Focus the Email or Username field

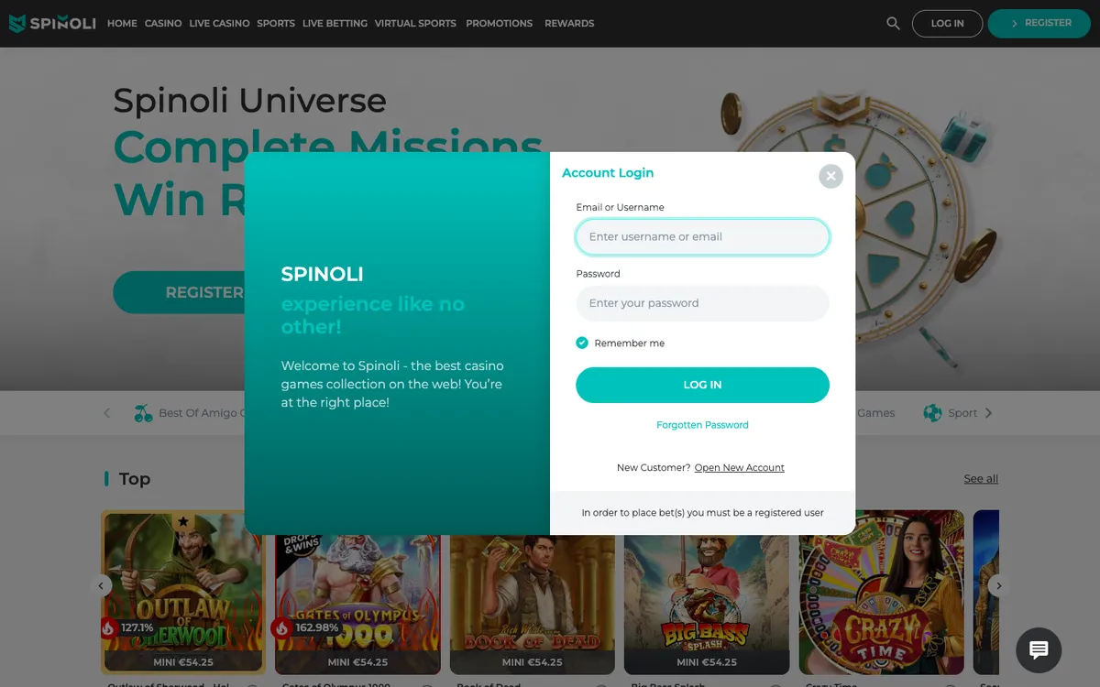[702, 236]
